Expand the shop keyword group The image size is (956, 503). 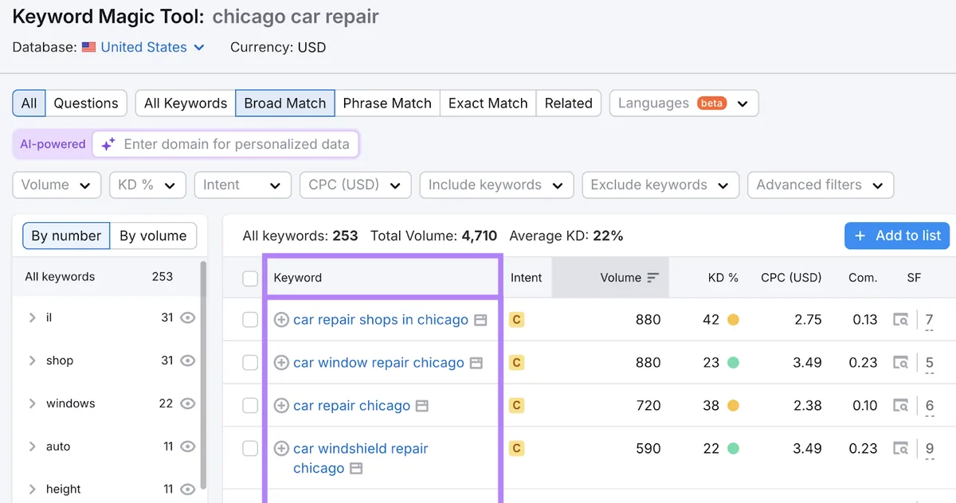[x=32, y=361]
